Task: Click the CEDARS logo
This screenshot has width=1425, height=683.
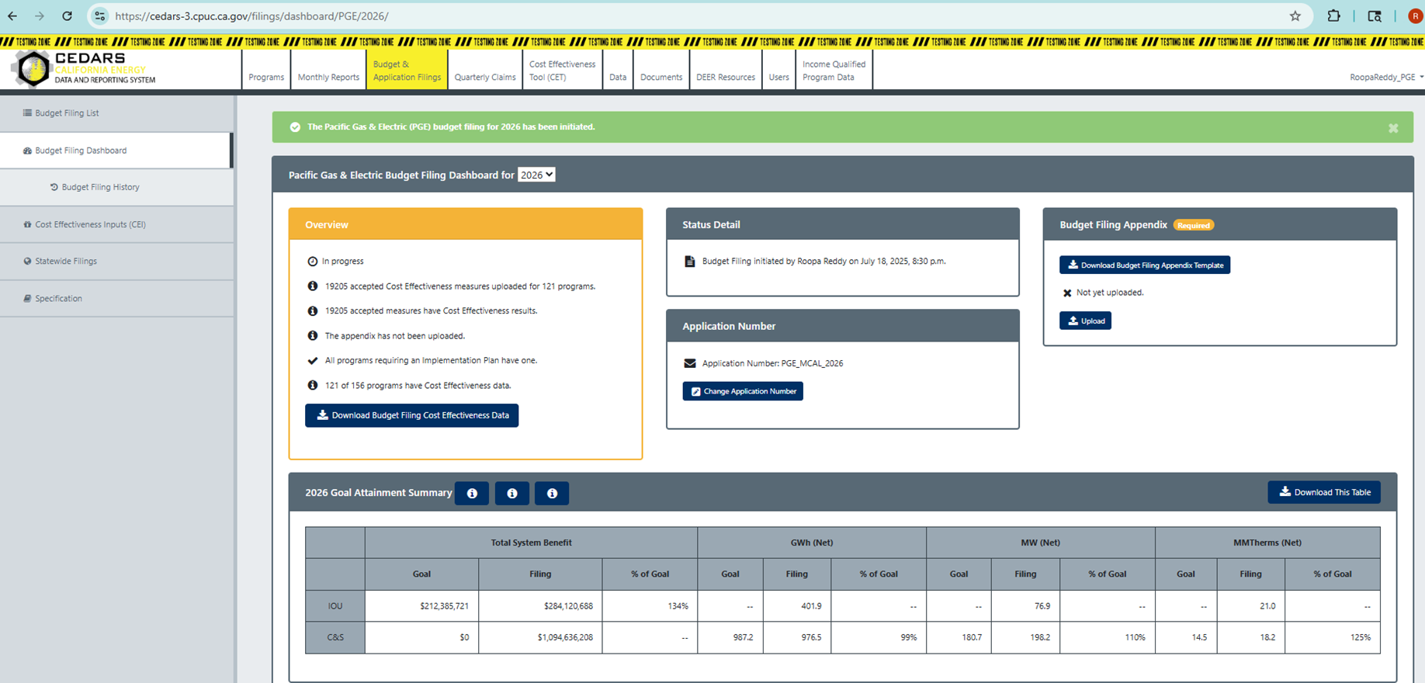Action: click(84, 69)
